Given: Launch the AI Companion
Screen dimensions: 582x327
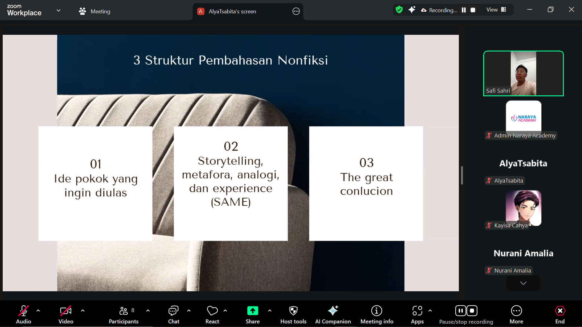Looking at the screenshot, I should (x=333, y=311).
